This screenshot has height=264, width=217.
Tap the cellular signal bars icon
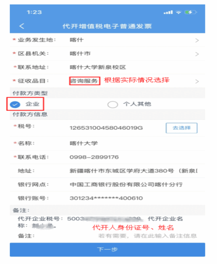click(168, 12)
